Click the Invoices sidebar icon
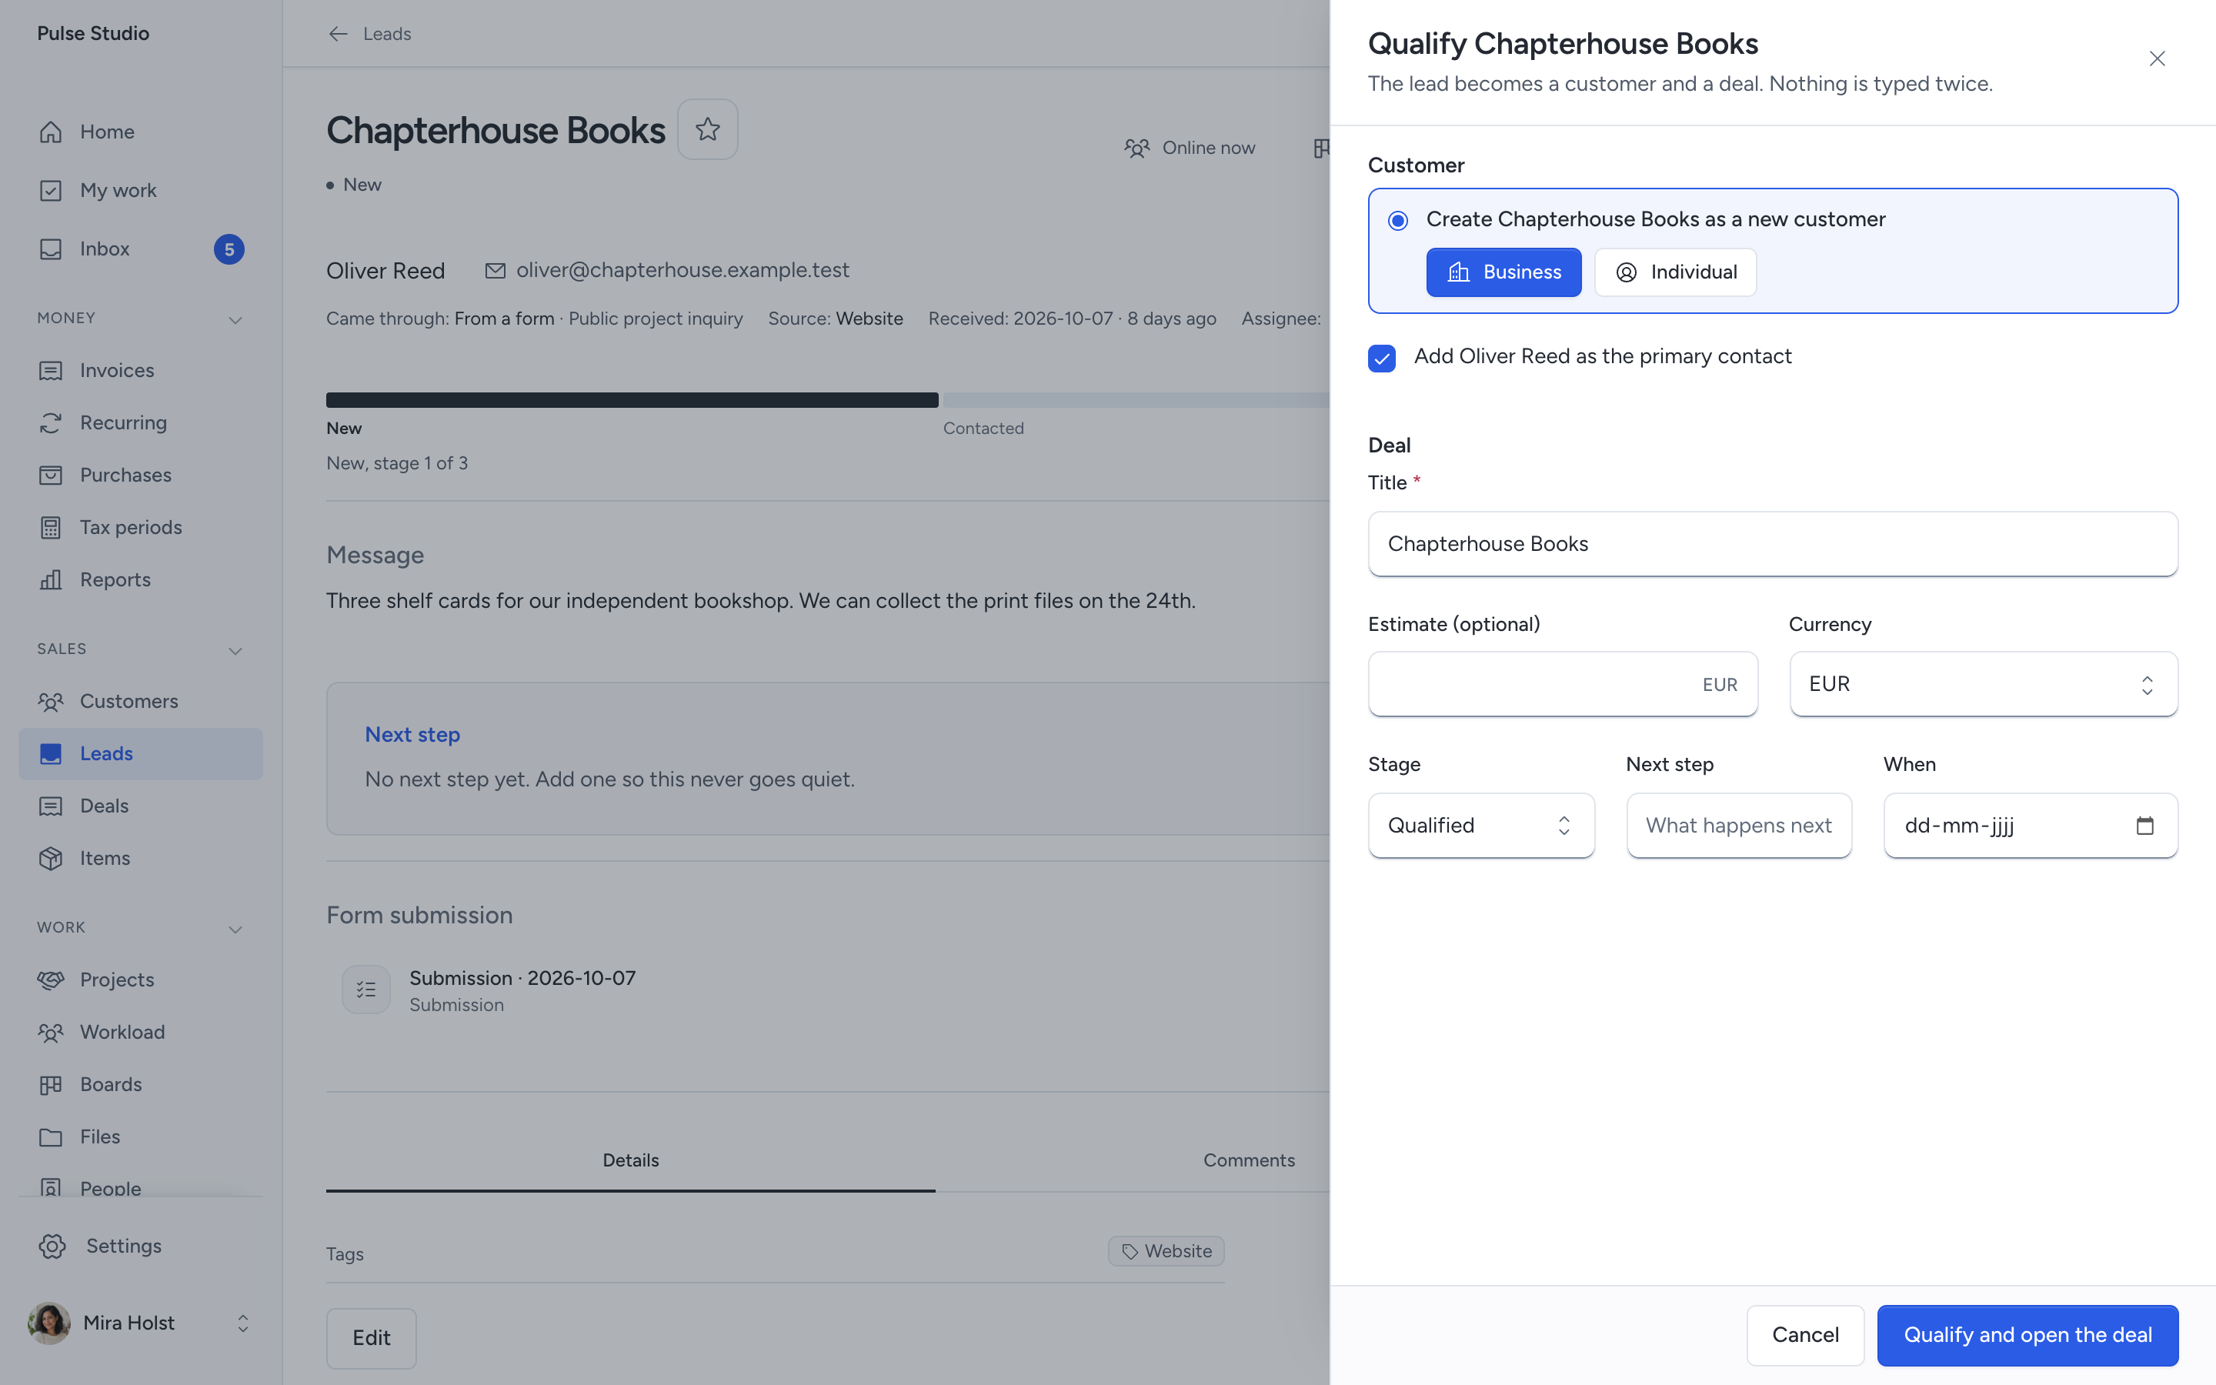 pos(50,370)
